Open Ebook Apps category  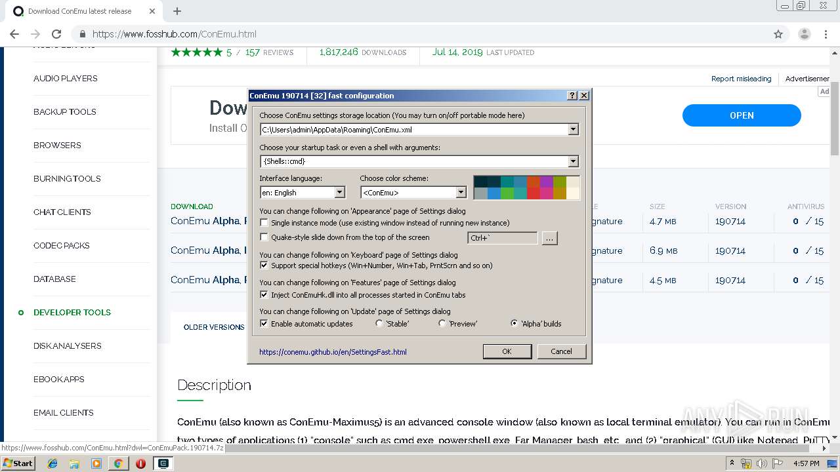[x=59, y=379]
